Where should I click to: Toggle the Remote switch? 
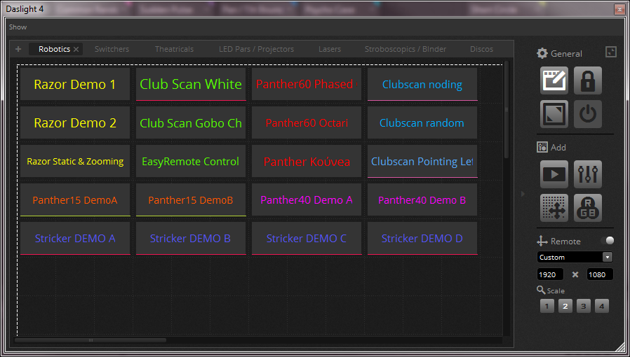pos(607,240)
